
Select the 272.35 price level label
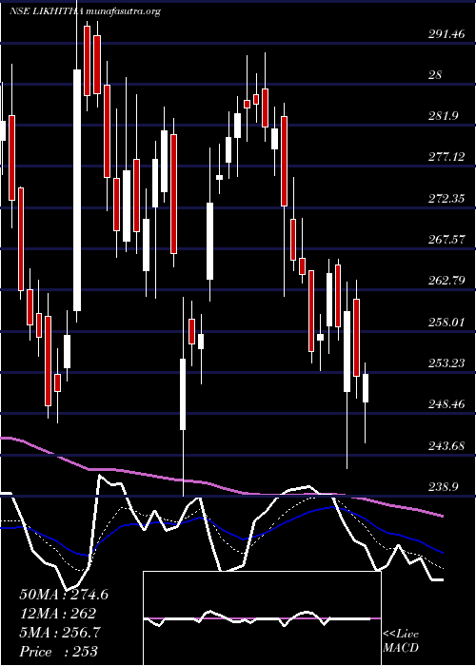(x=446, y=198)
